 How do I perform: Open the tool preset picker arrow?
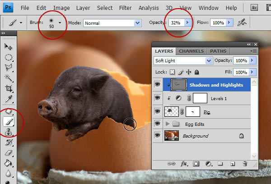(x=21, y=23)
